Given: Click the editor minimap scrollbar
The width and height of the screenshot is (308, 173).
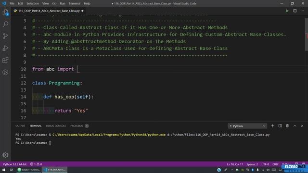Looking at the screenshot, I should [306, 35].
